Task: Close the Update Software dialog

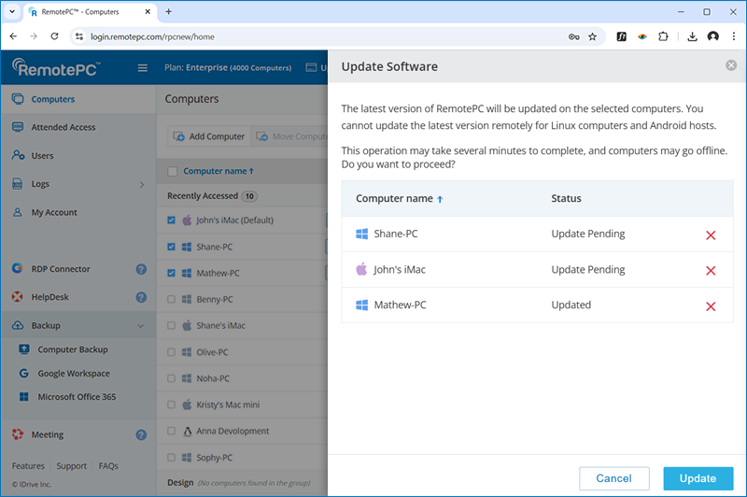Action: click(730, 65)
